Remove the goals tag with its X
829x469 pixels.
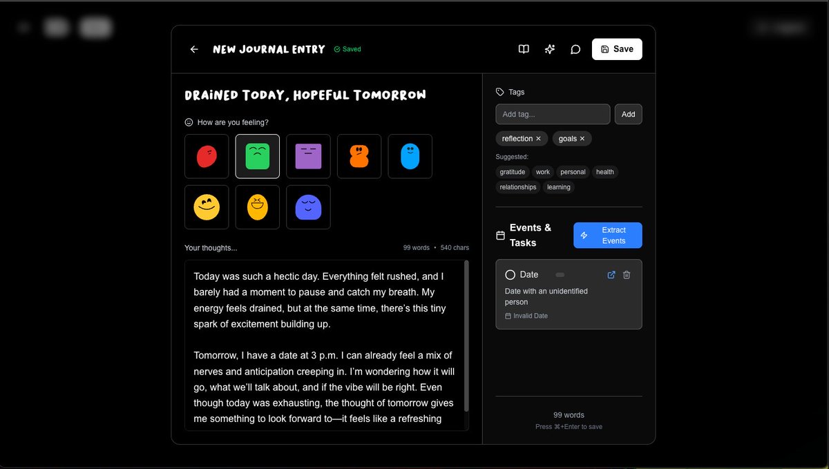[582, 139]
